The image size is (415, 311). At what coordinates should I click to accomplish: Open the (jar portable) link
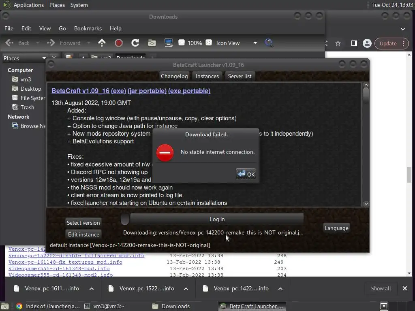[147, 91]
